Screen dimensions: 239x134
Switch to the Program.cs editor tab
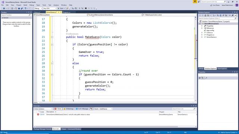(66, 12)
